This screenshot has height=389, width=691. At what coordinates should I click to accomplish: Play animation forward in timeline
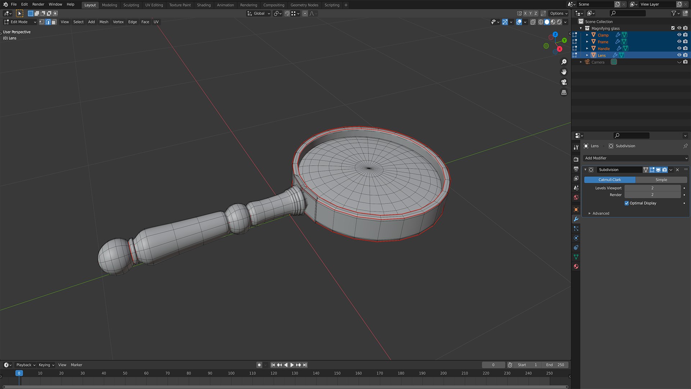(292, 365)
